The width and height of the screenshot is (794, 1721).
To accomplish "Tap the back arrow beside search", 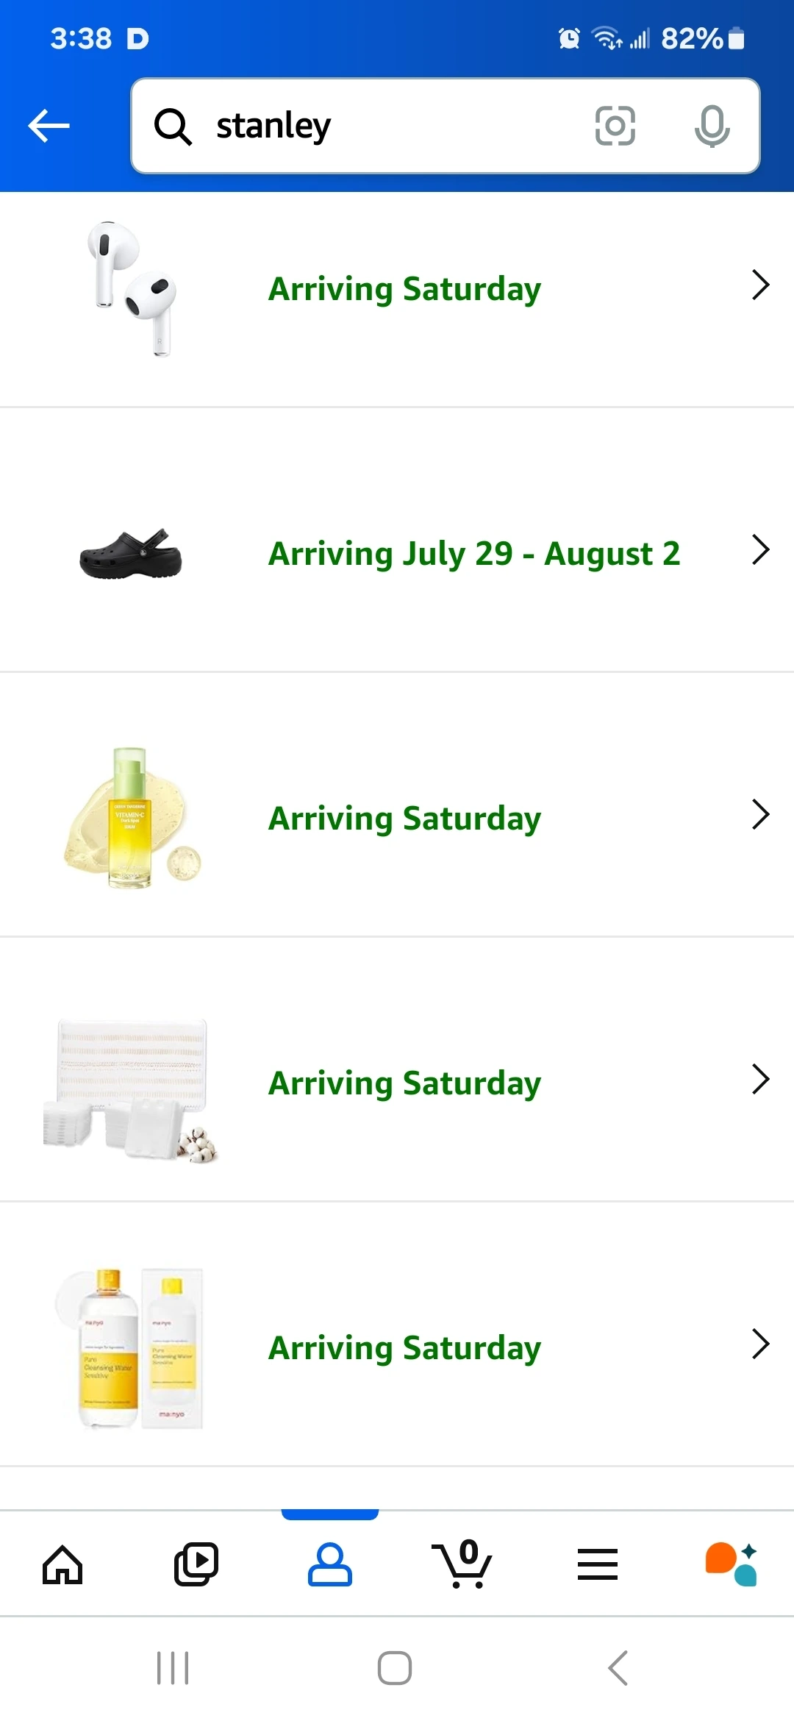I will [49, 126].
